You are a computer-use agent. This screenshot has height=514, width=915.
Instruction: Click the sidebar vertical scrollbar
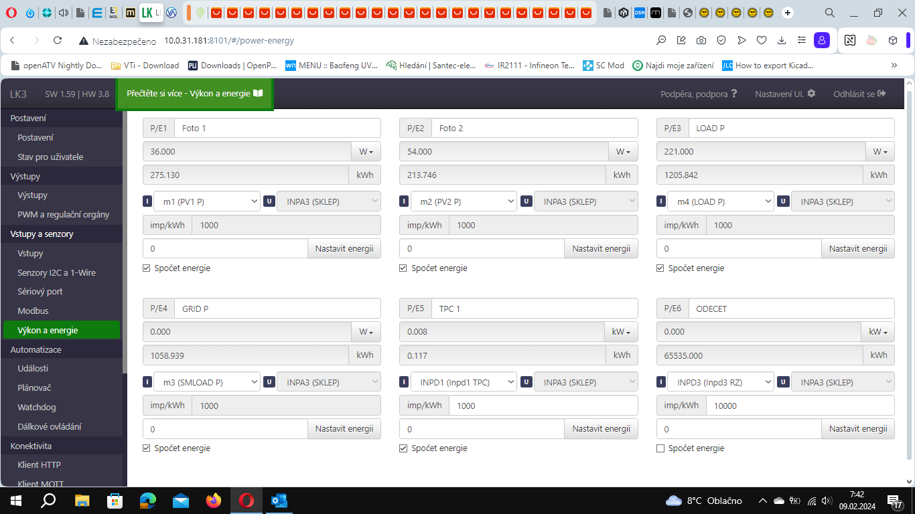tap(125, 241)
